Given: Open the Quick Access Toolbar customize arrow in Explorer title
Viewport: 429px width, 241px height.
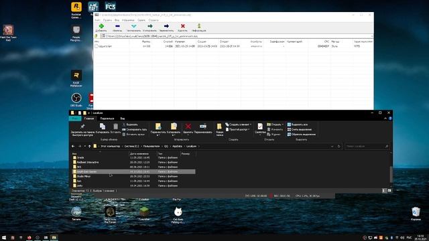Looking at the screenshot, I should (88, 113).
